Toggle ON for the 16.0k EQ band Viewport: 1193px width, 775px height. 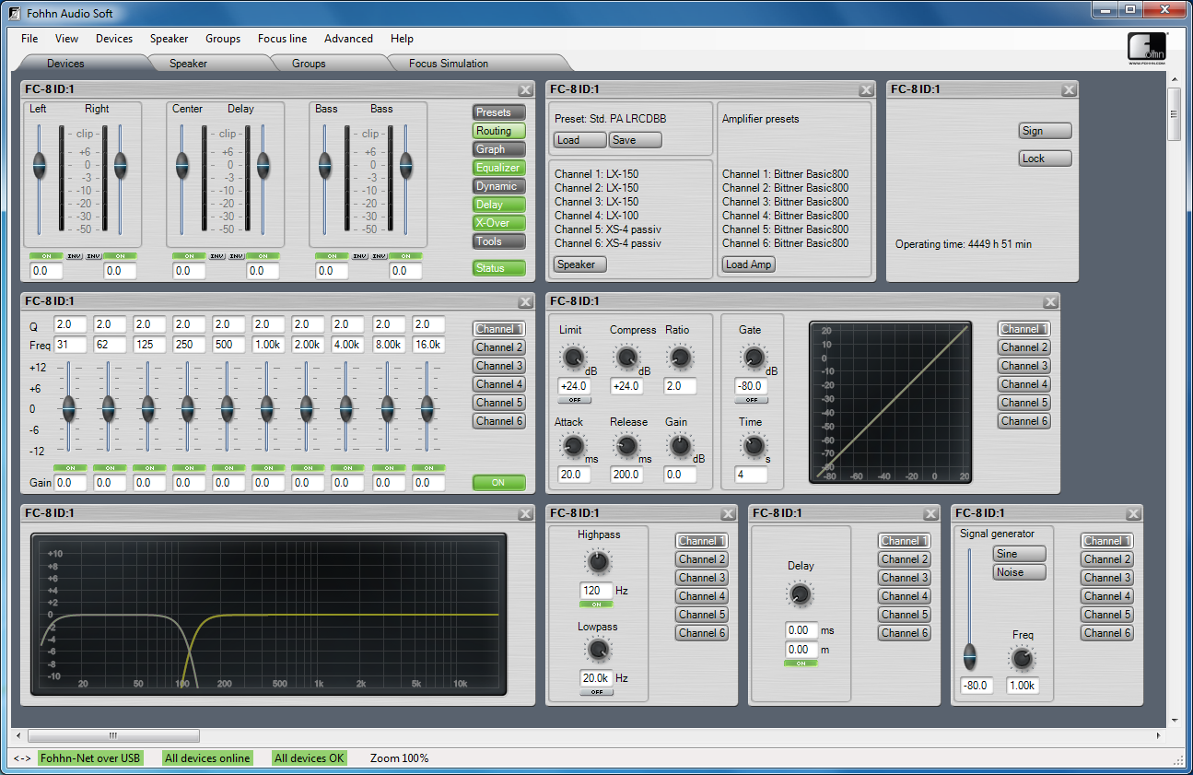pos(427,468)
